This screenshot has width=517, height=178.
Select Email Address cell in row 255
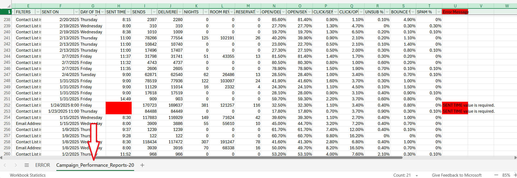(28, 123)
